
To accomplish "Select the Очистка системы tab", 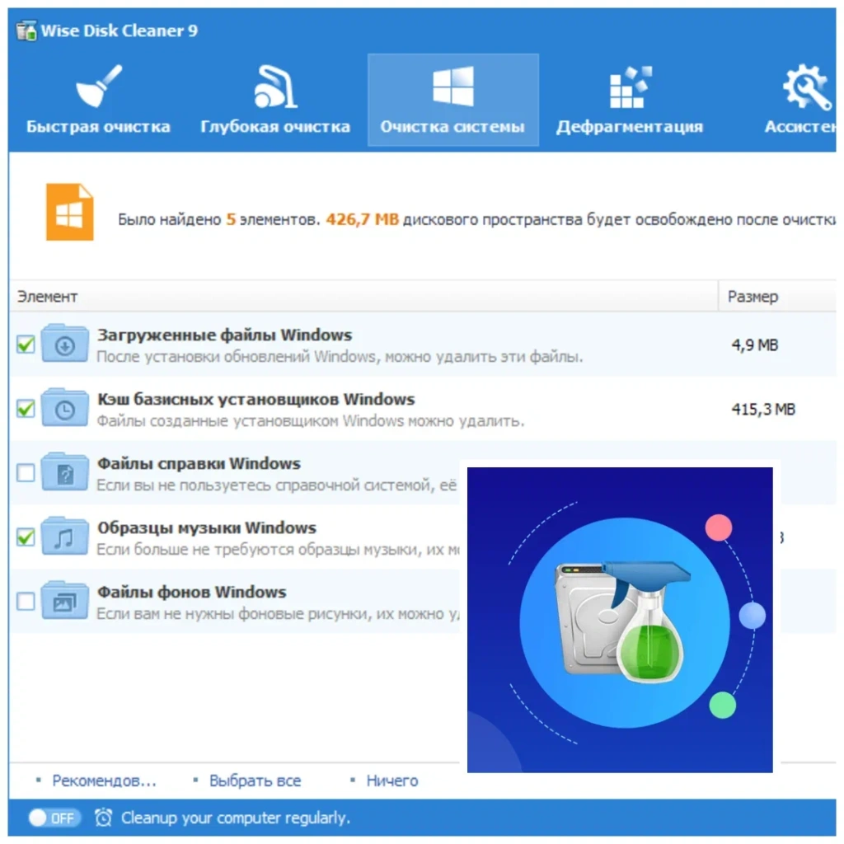I will click(453, 100).
